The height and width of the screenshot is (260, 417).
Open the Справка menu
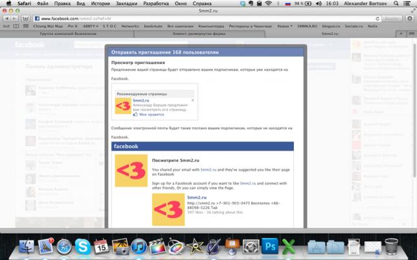click(x=202, y=3)
